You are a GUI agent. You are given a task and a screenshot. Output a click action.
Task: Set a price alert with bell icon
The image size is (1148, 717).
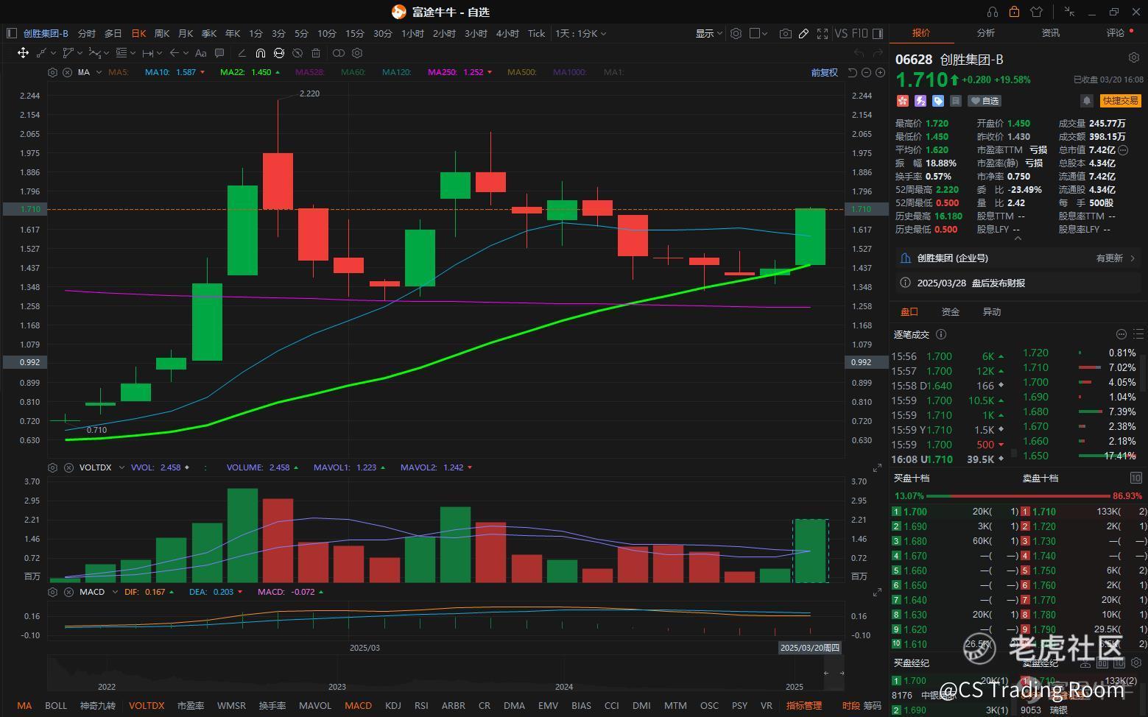(1087, 101)
